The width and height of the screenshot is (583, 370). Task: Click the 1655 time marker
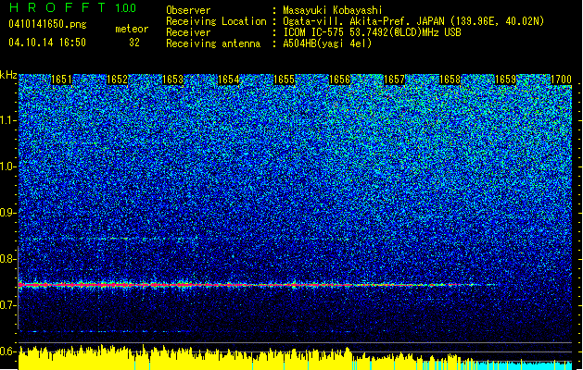pyautogui.click(x=284, y=80)
